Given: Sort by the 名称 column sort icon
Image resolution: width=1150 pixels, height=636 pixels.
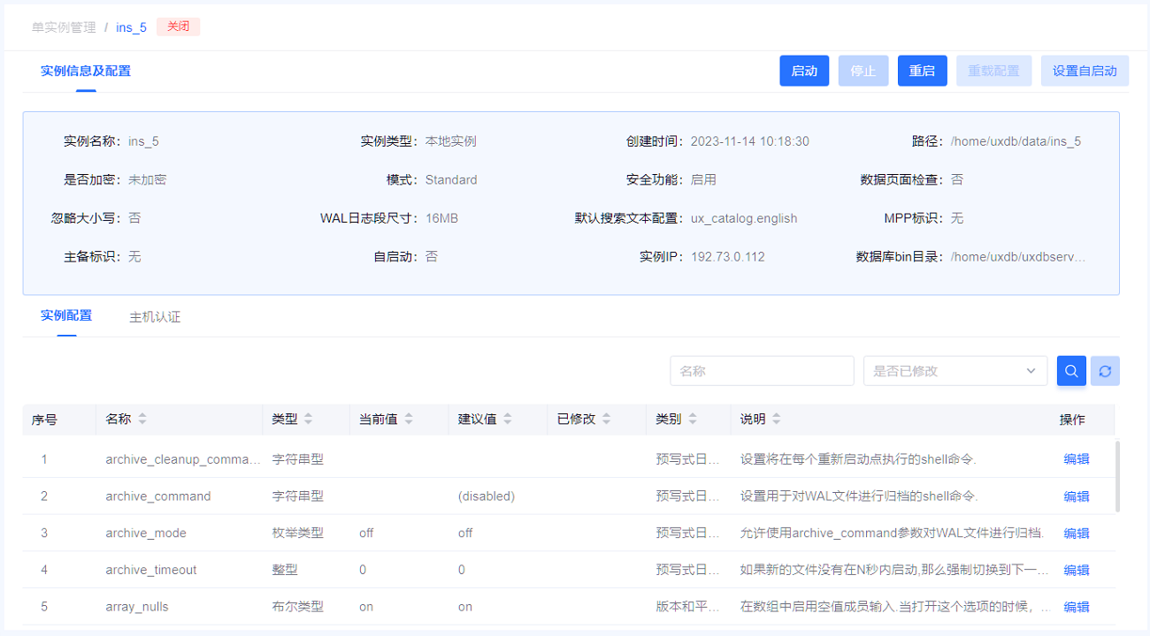Looking at the screenshot, I should pyautogui.click(x=142, y=420).
